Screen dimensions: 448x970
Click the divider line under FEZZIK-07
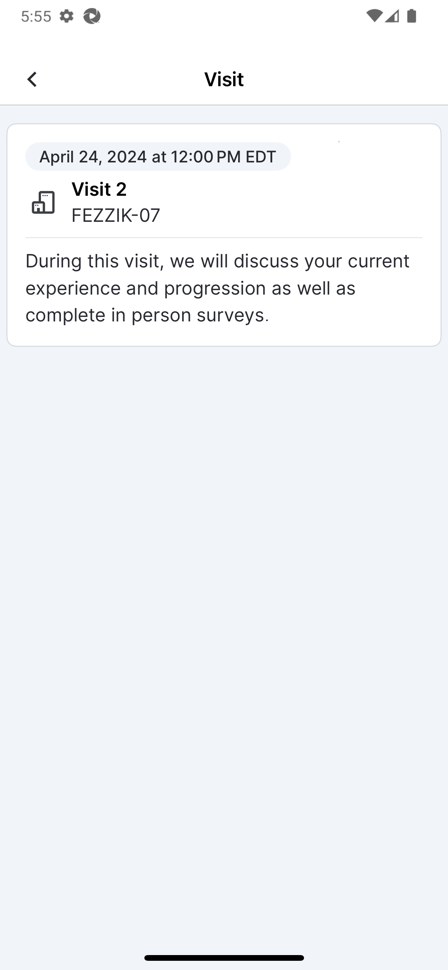point(224,238)
